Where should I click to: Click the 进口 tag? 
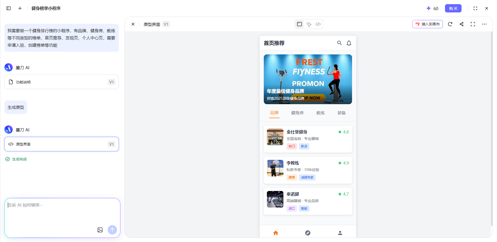(x=292, y=209)
